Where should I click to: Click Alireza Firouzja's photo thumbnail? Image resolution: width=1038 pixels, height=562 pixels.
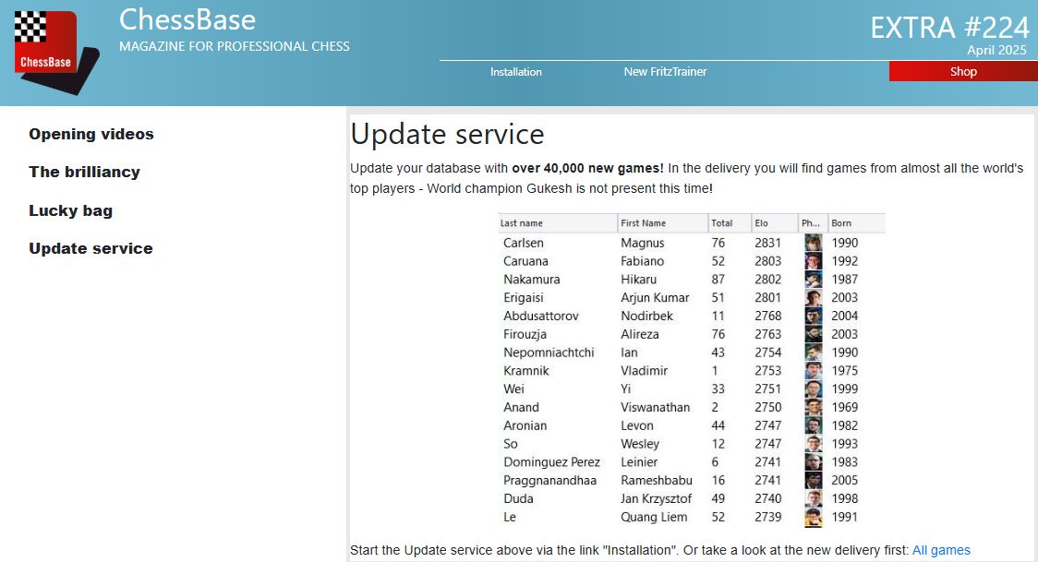click(x=813, y=334)
